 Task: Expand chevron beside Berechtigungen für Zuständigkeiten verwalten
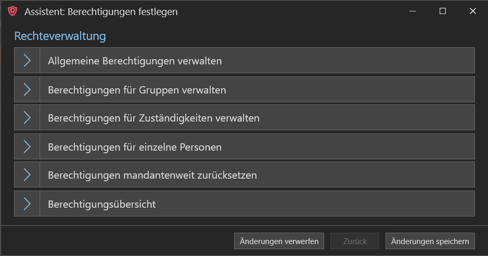pos(27,118)
